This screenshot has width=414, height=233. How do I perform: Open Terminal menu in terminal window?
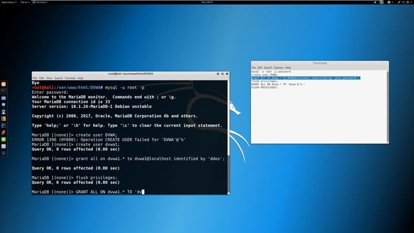(70, 78)
